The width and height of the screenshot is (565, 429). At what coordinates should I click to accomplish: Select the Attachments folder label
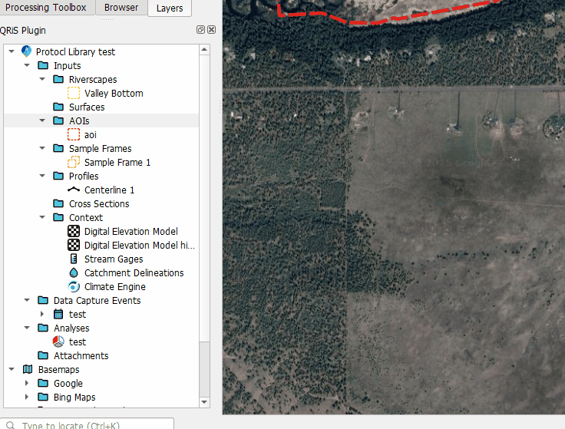pos(81,356)
